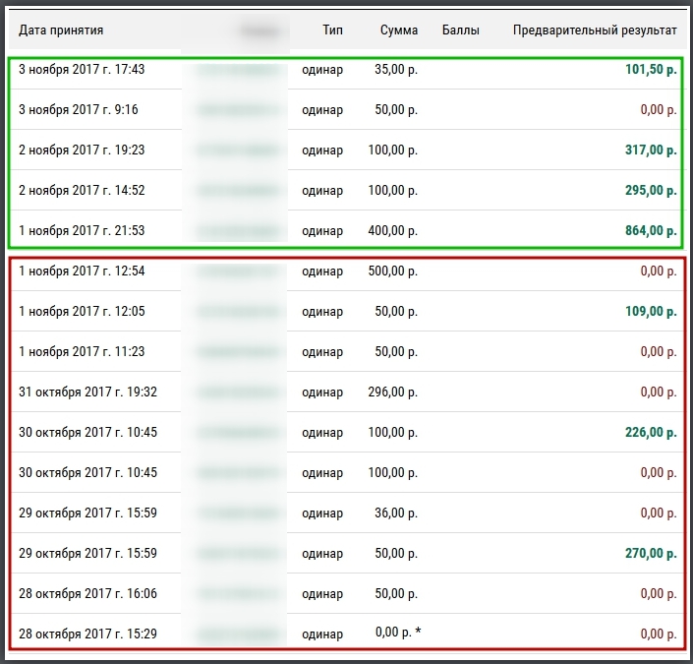Select date "1 ноября 2017 г. 21:53"
This screenshot has height=664, width=693.
tap(82, 230)
